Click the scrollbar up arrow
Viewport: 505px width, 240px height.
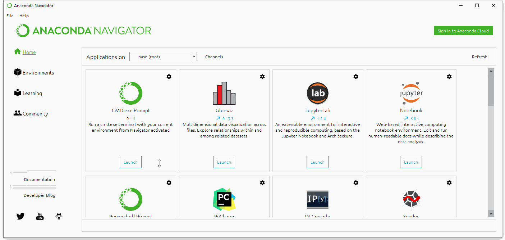click(x=491, y=71)
